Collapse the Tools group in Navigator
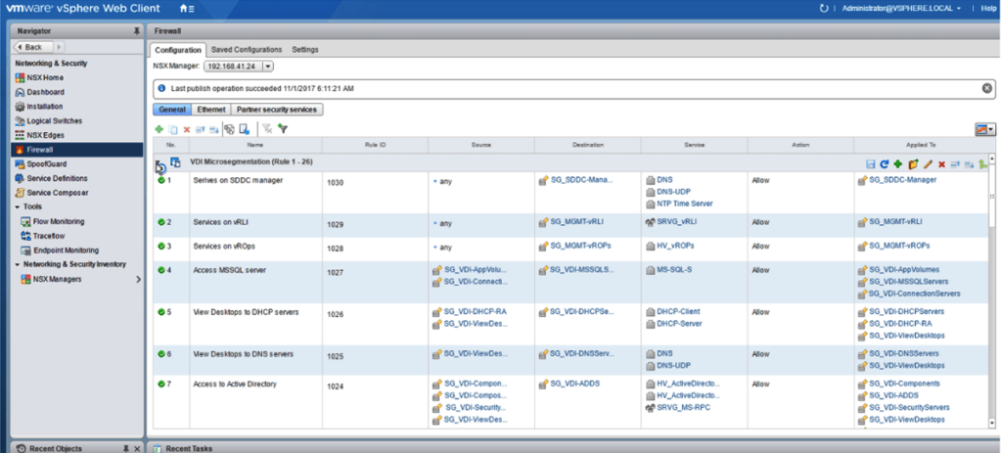 (x=18, y=207)
